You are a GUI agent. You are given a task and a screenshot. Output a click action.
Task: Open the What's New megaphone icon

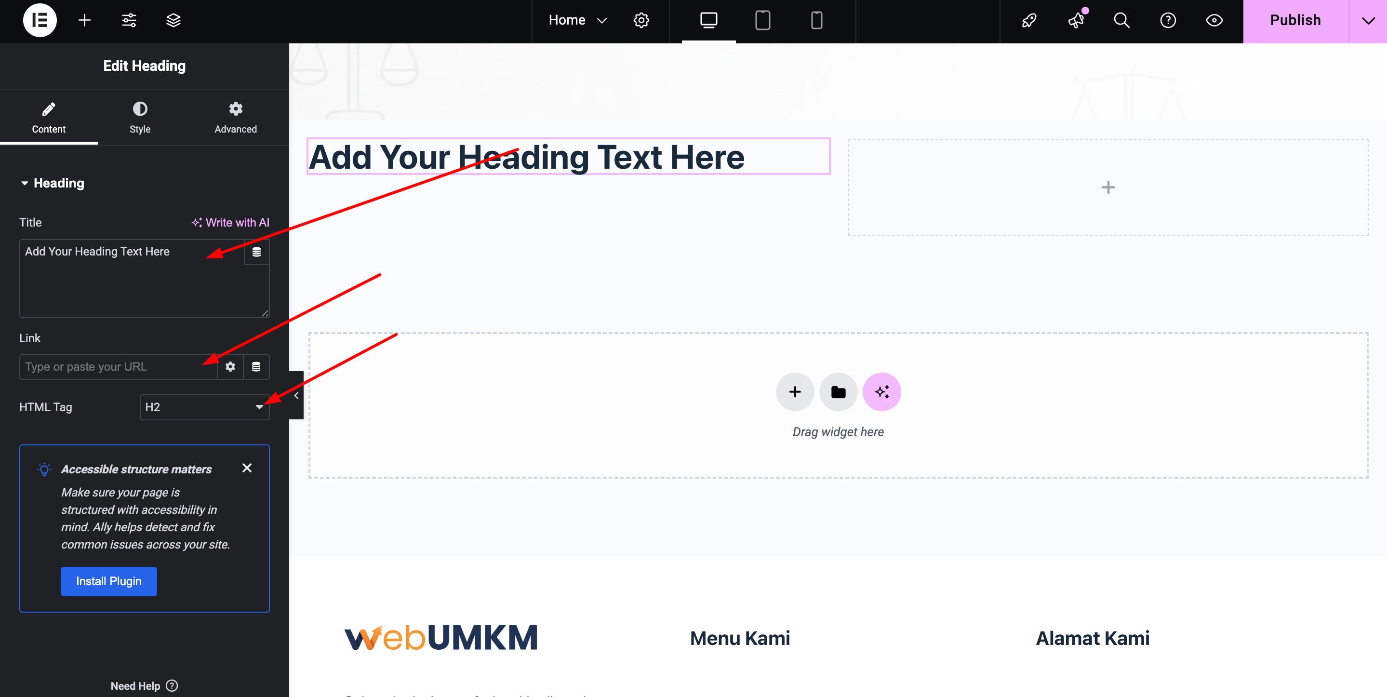pos(1076,20)
